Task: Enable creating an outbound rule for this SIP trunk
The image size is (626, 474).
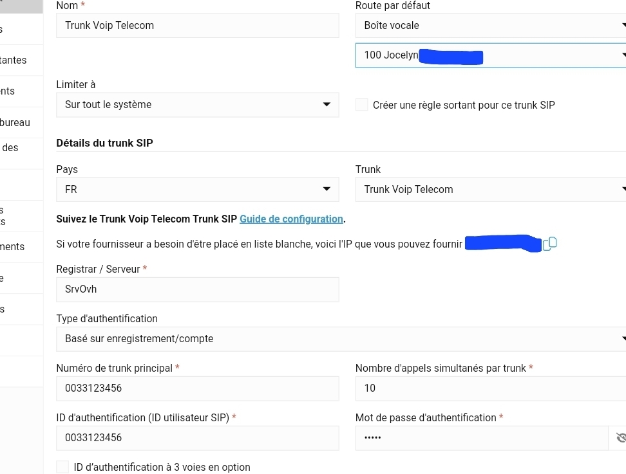Action: point(362,105)
